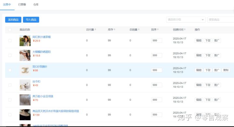Viewport: 234px width, 127px height.
Task: Click 推广 for 典万能小金豆项链
Action: 217,100
